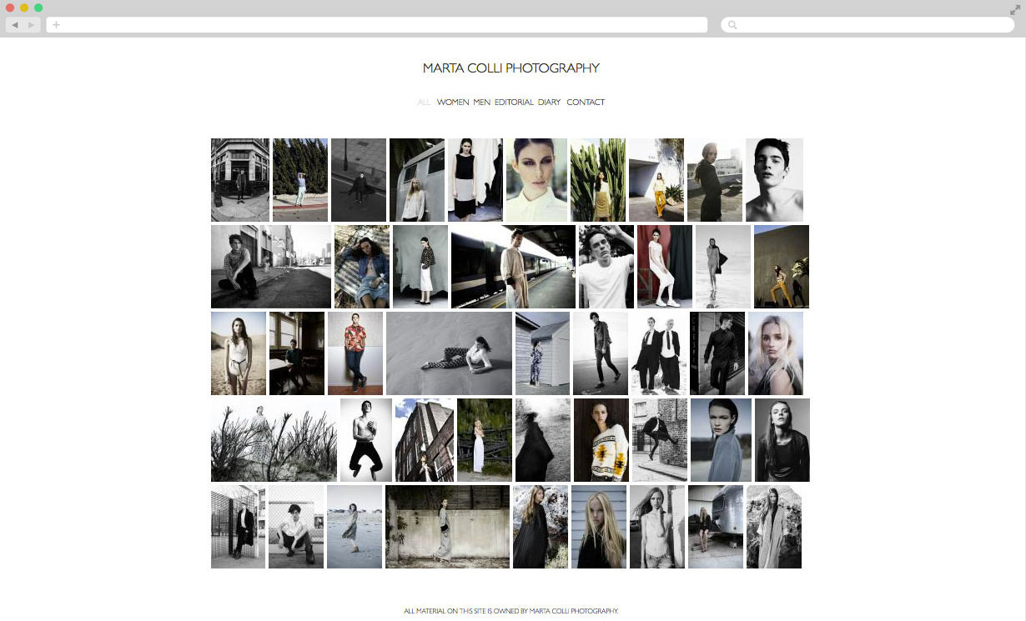Click the browser search field
Screen dimensions: 1026x621
868,25
